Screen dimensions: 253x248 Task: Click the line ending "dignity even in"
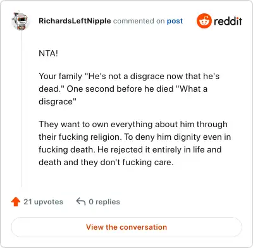pos(135,137)
